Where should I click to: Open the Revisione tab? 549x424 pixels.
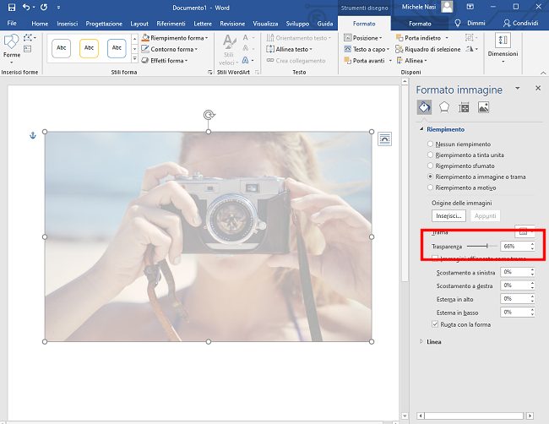click(x=232, y=24)
